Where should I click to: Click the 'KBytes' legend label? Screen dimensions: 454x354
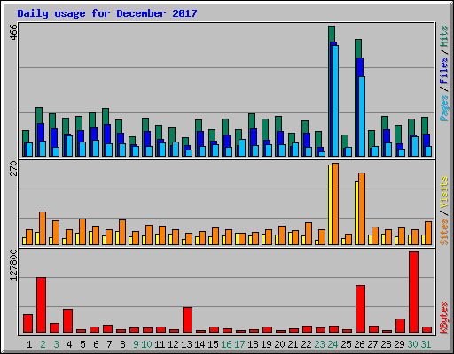[443, 318]
